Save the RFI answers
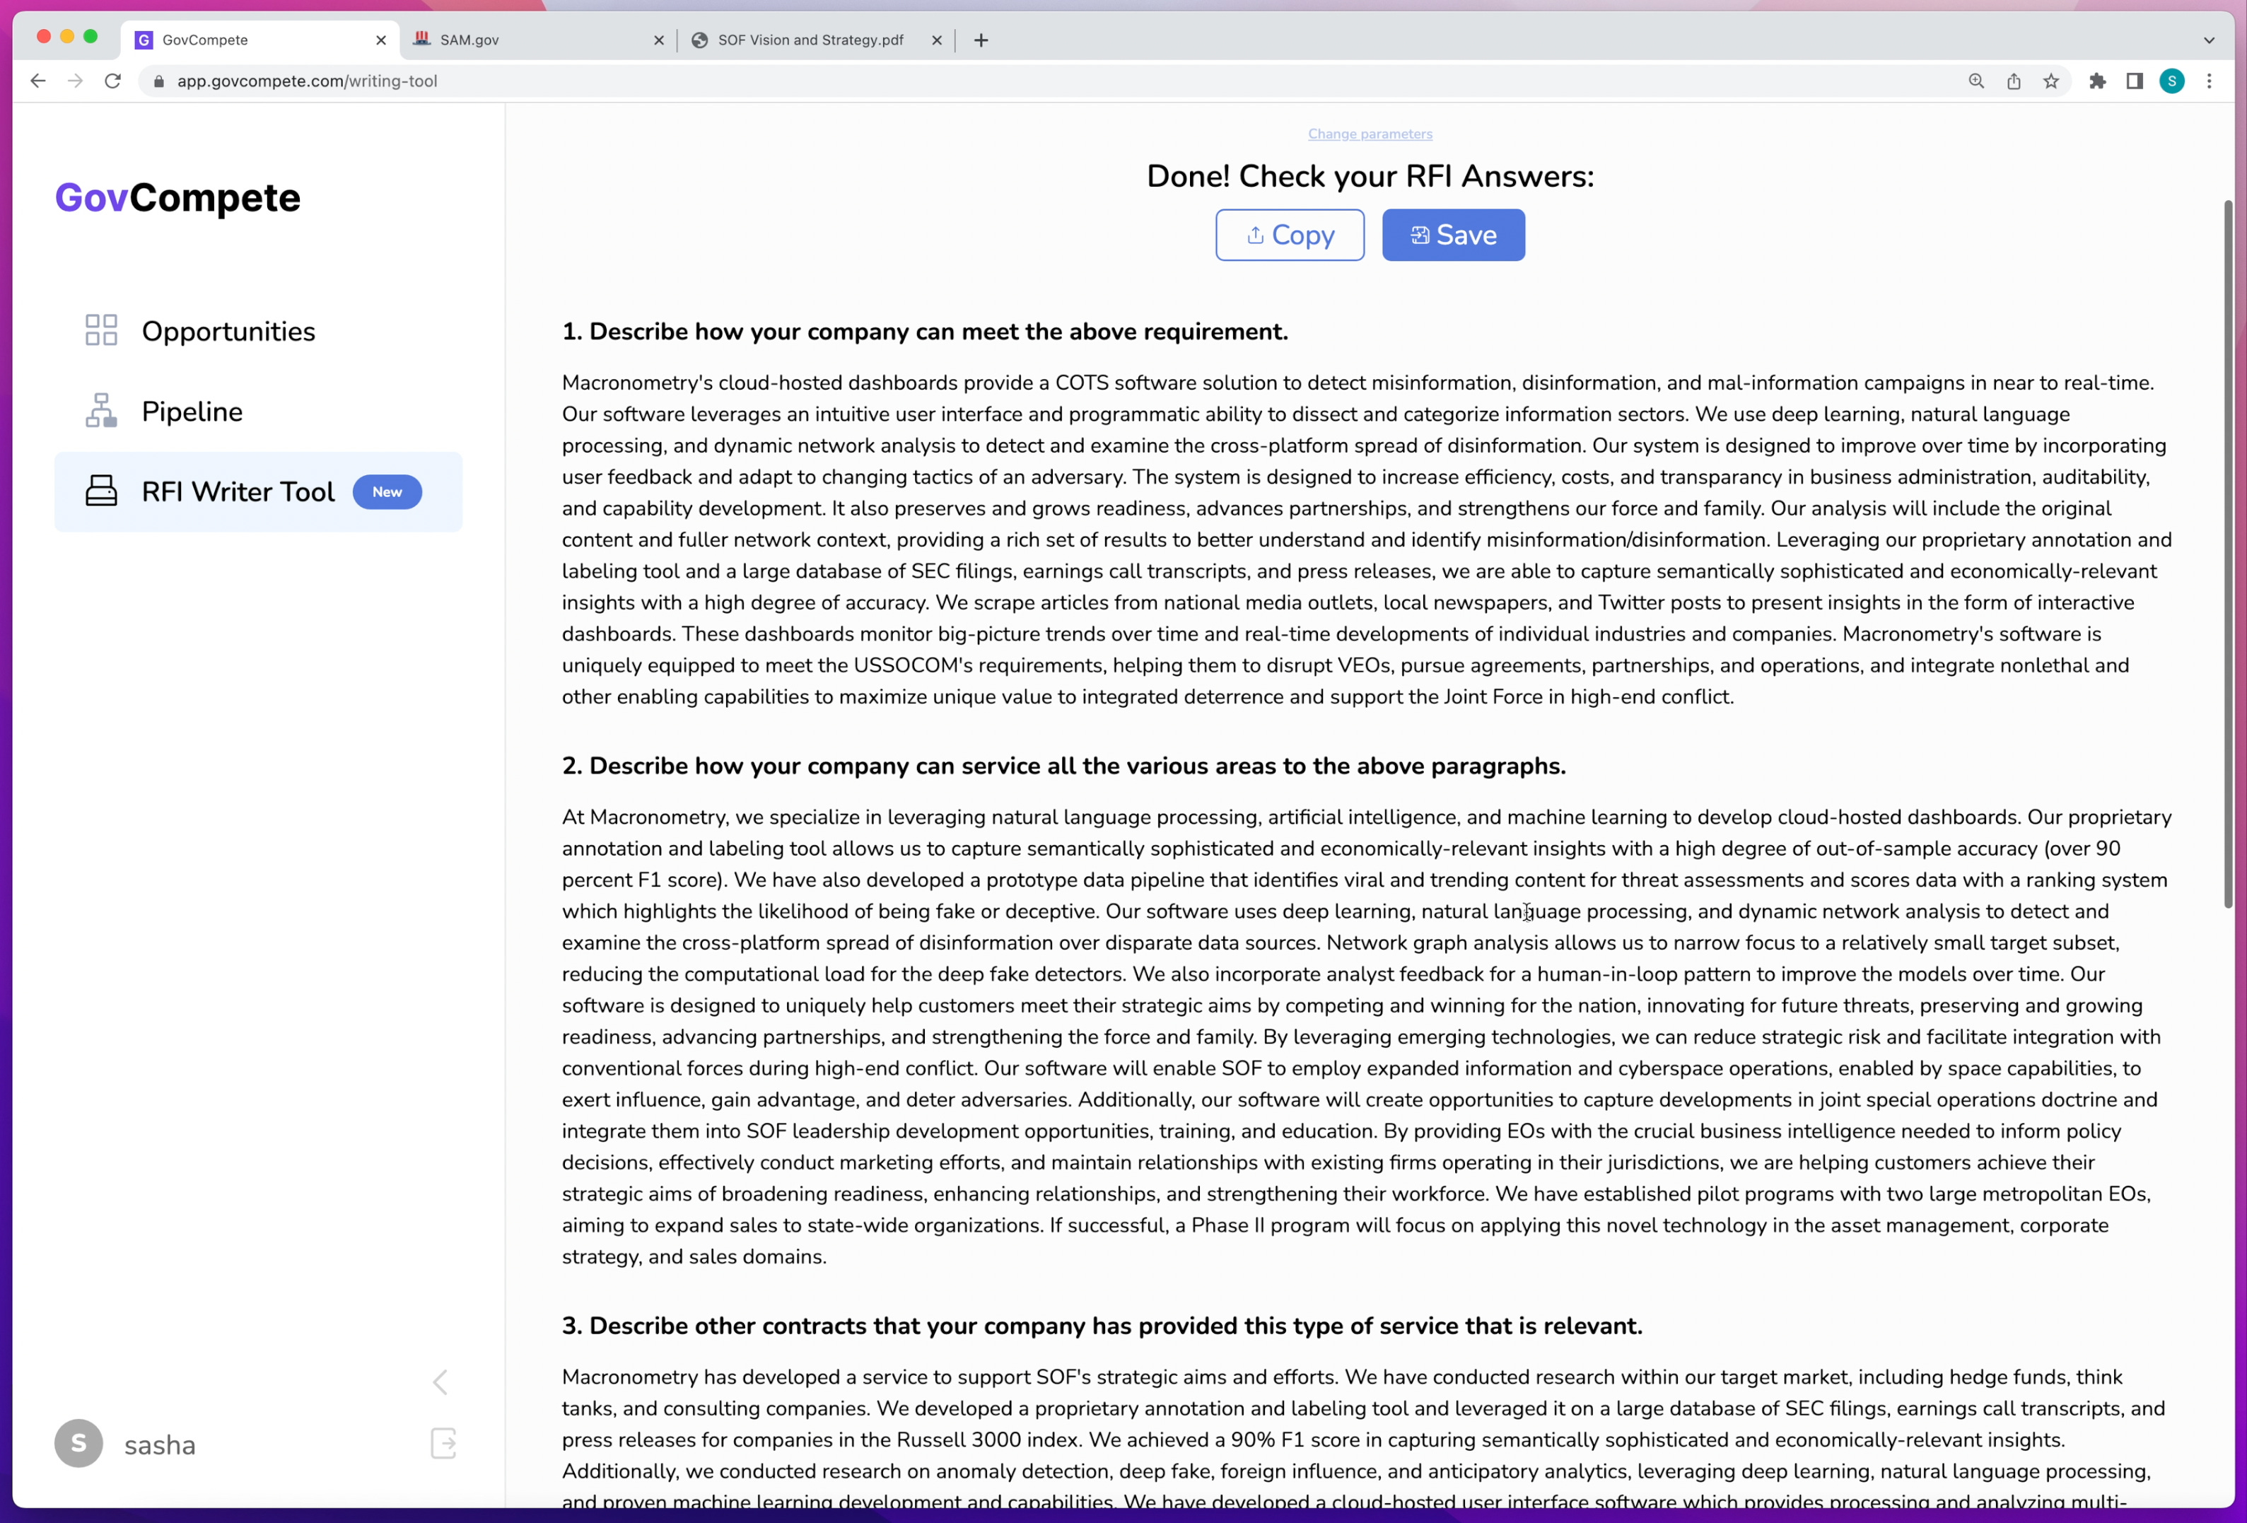This screenshot has width=2247, height=1523. (x=1453, y=235)
